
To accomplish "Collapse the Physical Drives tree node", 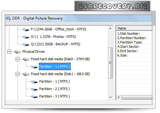I will 9,52.
